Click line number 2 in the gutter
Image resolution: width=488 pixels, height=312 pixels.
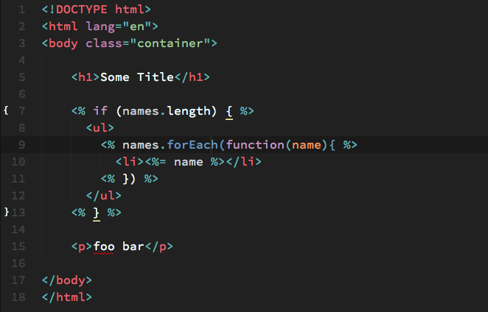click(x=22, y=26)
